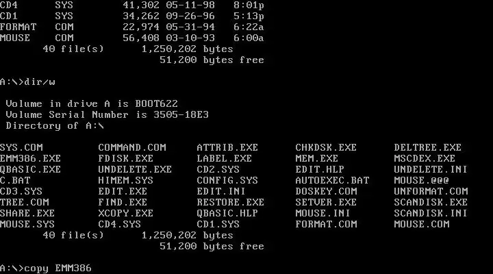Select the BOOT622 volume label
The width and height of the screenshot is (493, 274).
click(157, 103)
